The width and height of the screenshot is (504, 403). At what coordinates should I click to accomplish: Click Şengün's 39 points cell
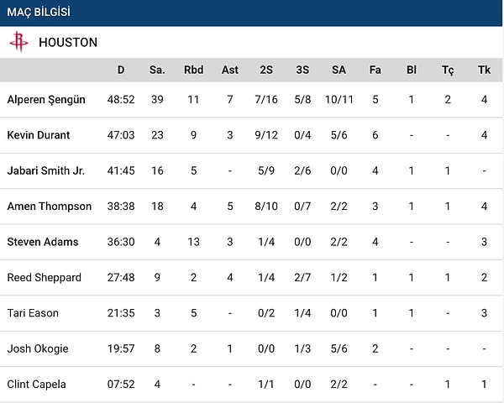[x=157, y=99]
